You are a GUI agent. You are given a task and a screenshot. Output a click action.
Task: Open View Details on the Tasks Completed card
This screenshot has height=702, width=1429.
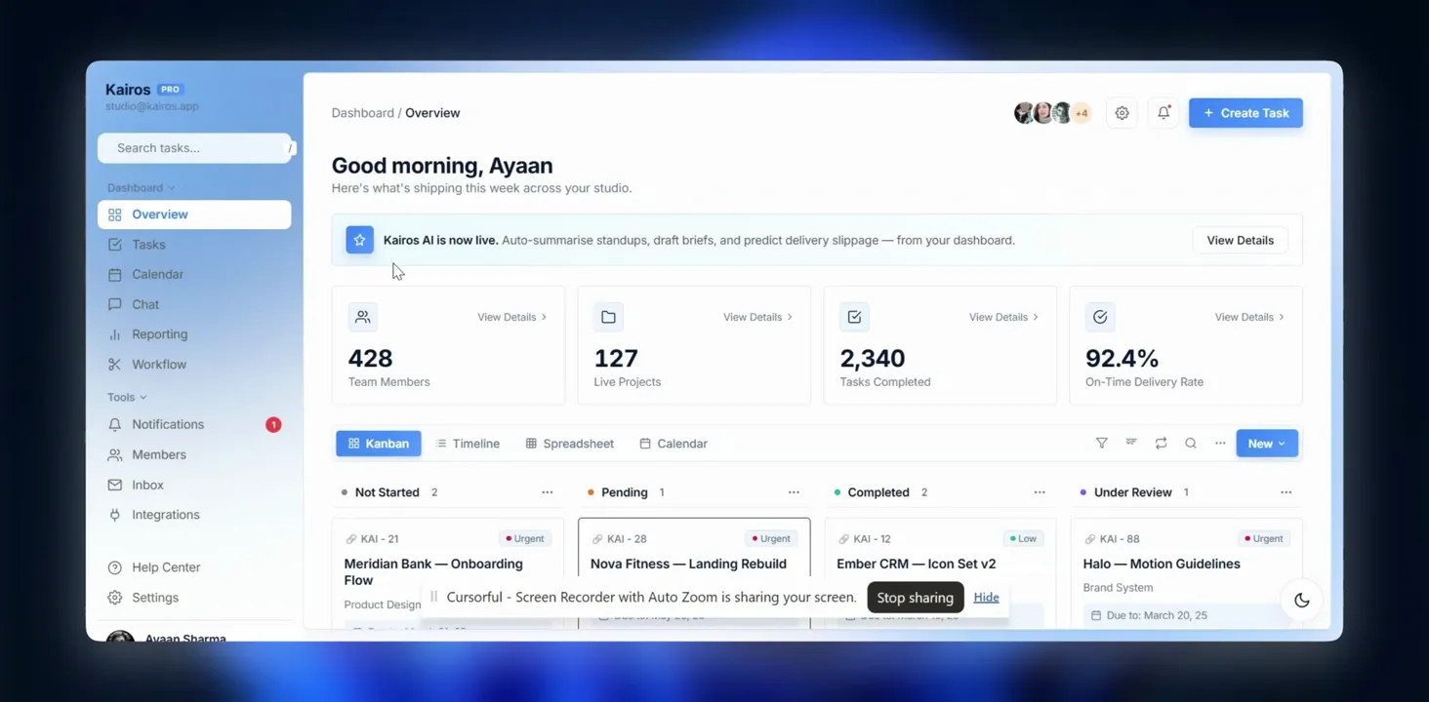point(1003,317)
